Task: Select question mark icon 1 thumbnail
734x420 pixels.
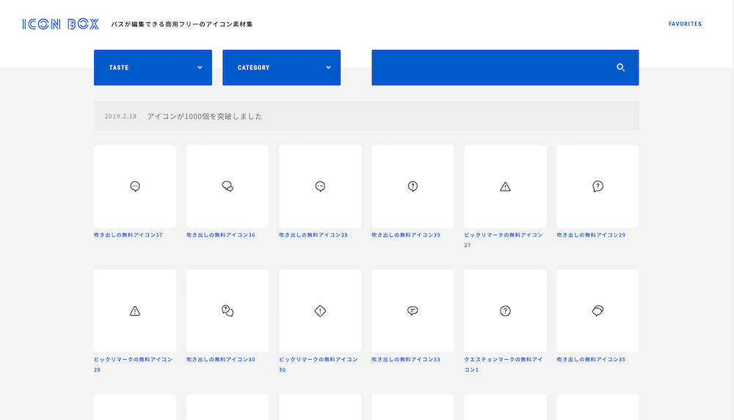Action: pos(505,311)
